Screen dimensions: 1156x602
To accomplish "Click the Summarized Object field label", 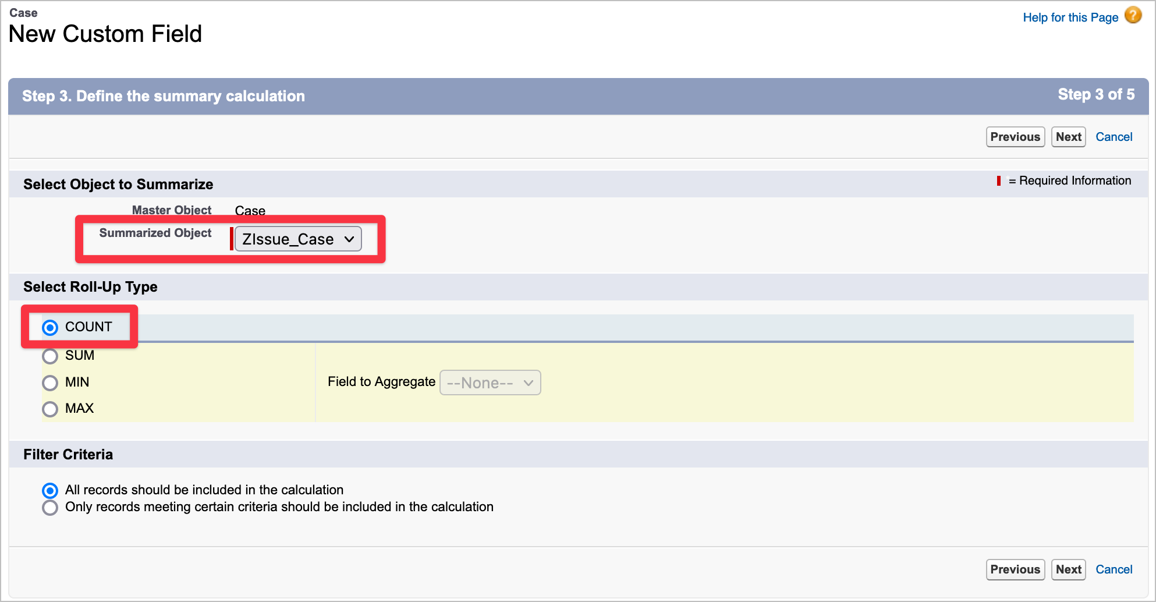I will [x=155, y=233].
